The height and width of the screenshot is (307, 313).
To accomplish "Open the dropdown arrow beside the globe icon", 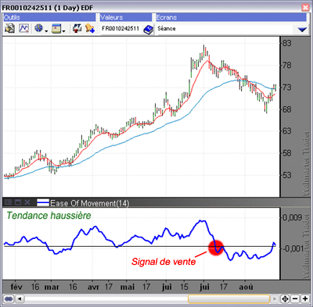I will coord(46,31).
